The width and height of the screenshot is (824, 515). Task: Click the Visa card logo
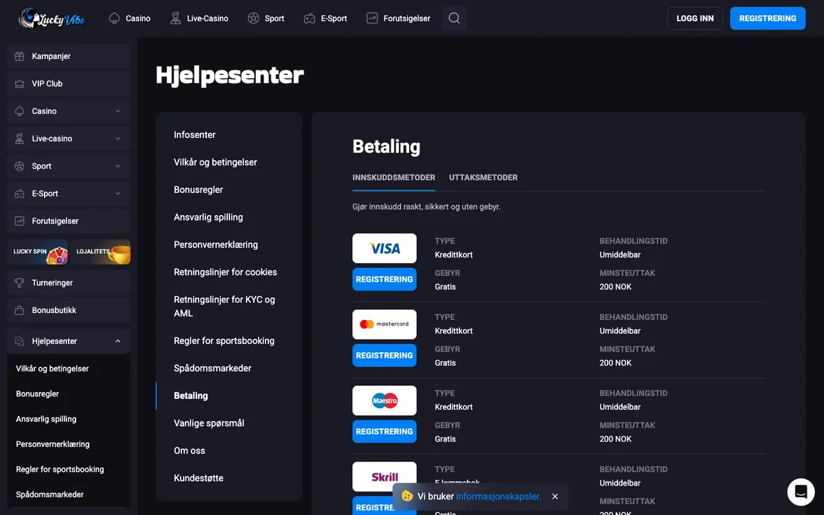385,248
